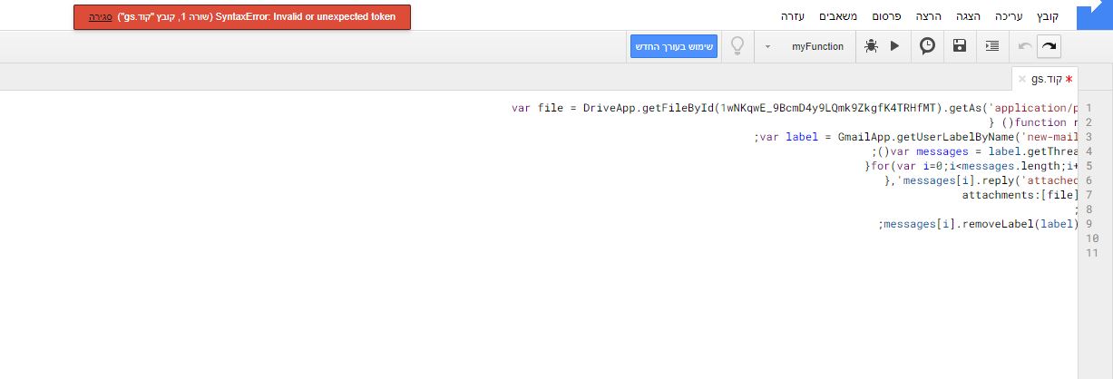Open current project's triggers clock icon
1113x379 pixels.
[x=927, y=46]
